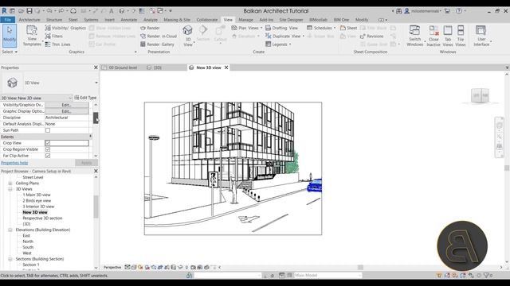Image resolution: width=510 pixels, height=286 pixels.
Task: Open Plan Views tool
Action: click(246, 29)
